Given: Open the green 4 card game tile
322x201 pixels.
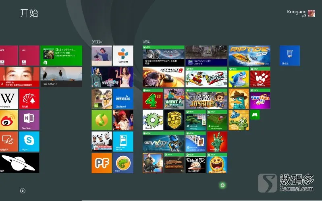Looking at the screenshot, I should pyautogui.click(x=153, y=99).
